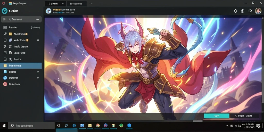Viewport: 264px width, 132px height.
Task: Click the teal button below the artwork
Action: click(217, 116)
